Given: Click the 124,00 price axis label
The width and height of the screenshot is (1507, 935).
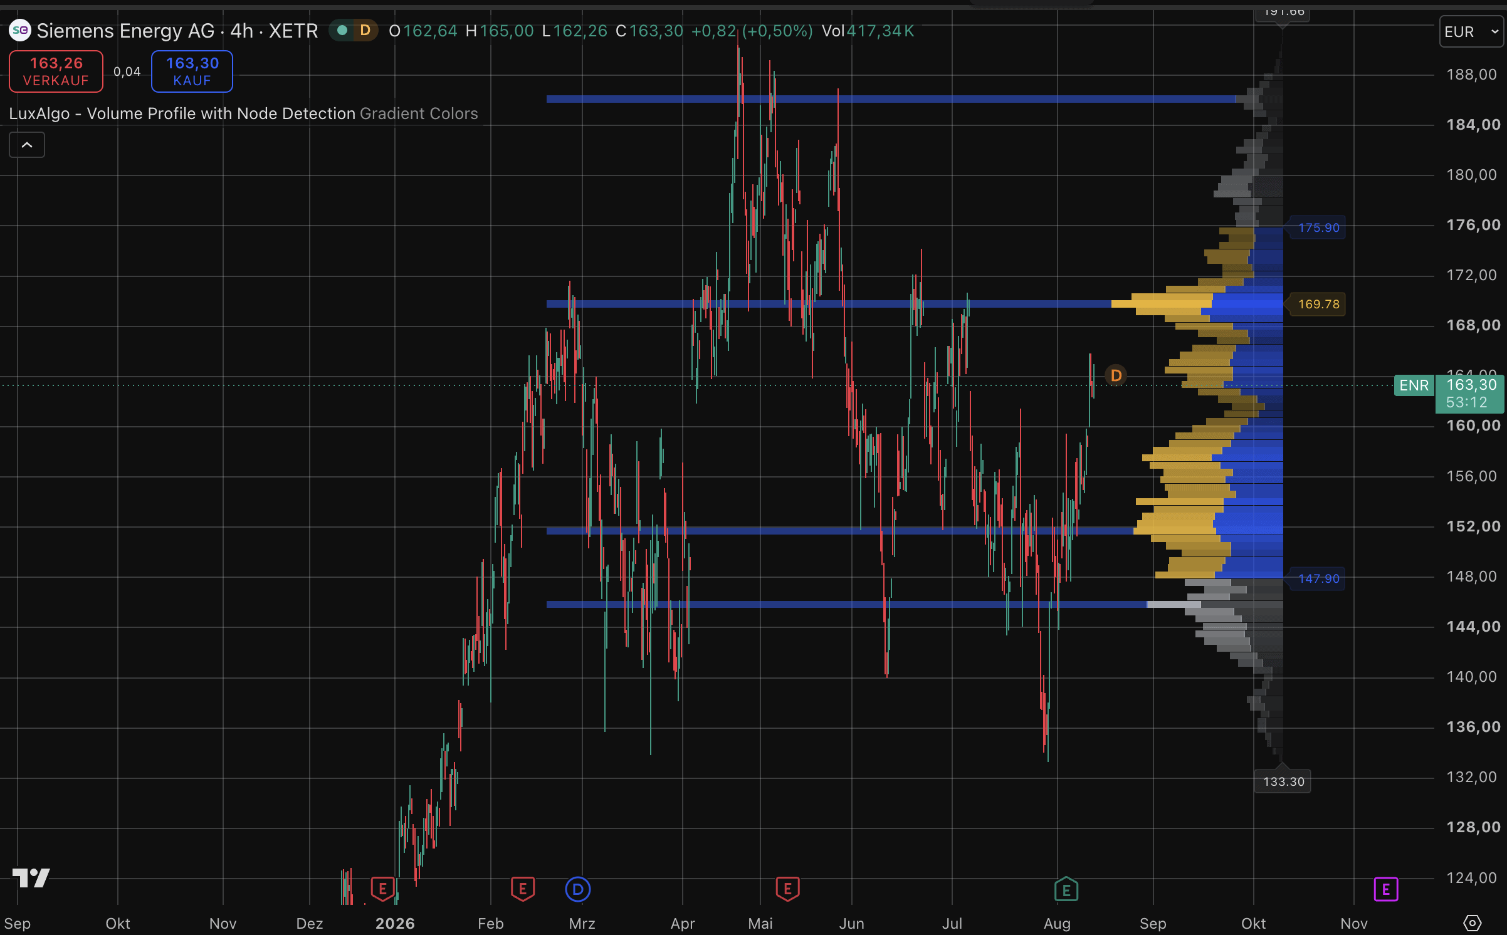Looking at the screenshot, I should [x=1472, y=878].
